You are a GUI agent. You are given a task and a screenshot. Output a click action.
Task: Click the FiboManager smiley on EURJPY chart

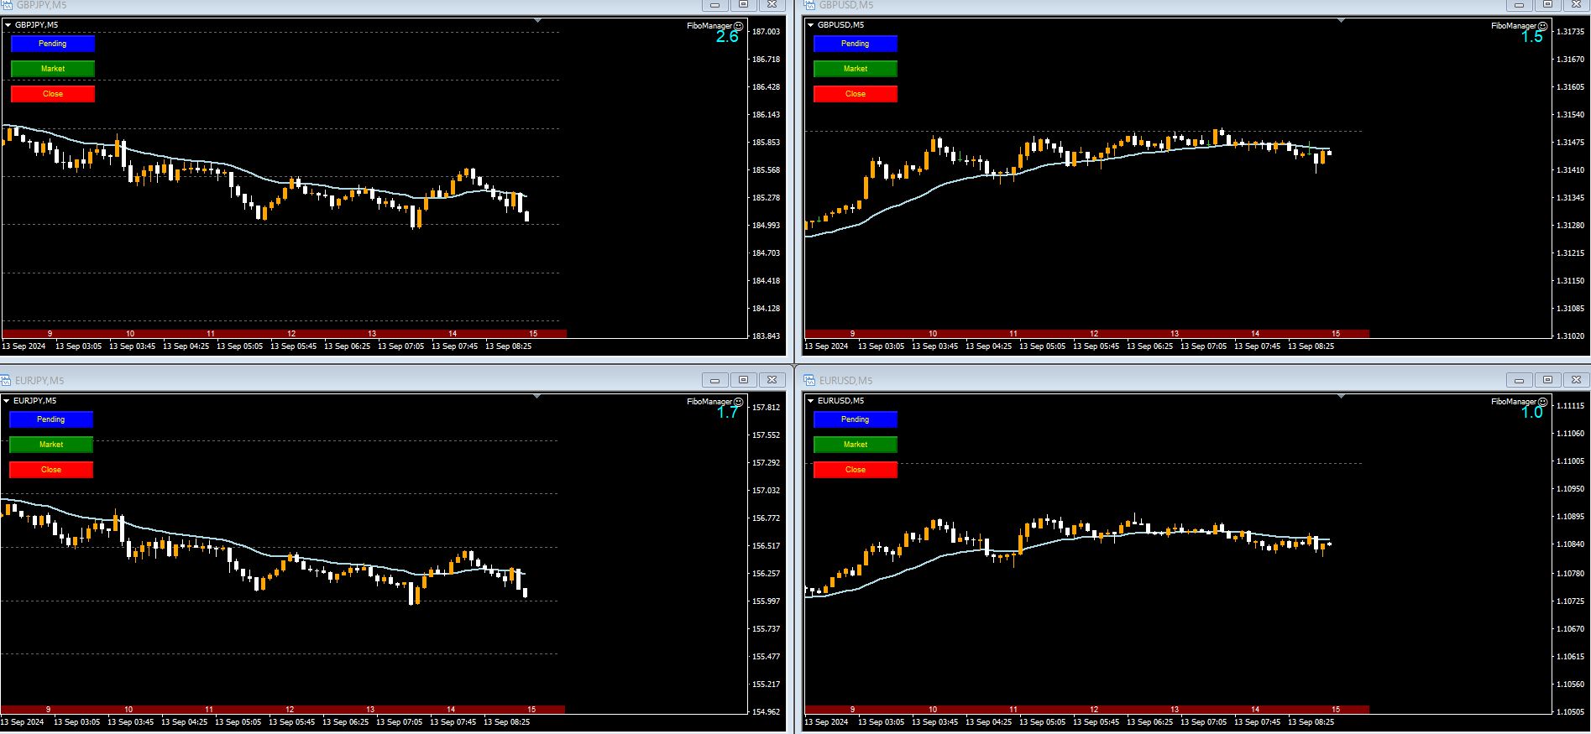coord(738,402)
